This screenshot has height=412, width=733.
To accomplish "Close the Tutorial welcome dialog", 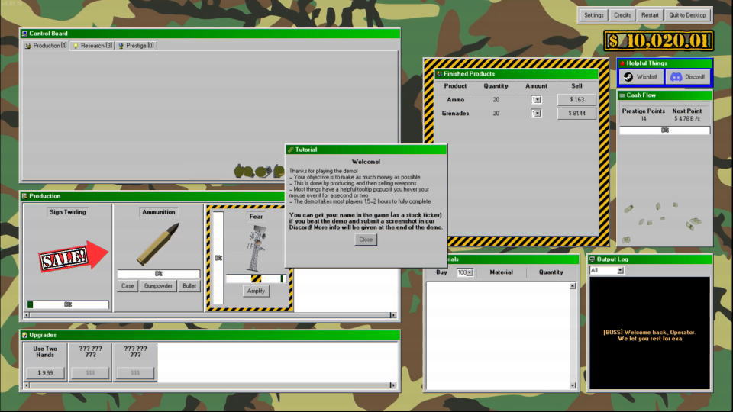I will (366, 240).
